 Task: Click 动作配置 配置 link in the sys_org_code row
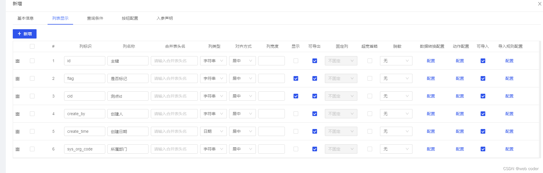460,149
